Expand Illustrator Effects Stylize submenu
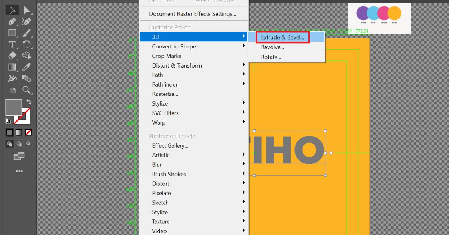This screenshot has width=449, height=235. (193, 103)
